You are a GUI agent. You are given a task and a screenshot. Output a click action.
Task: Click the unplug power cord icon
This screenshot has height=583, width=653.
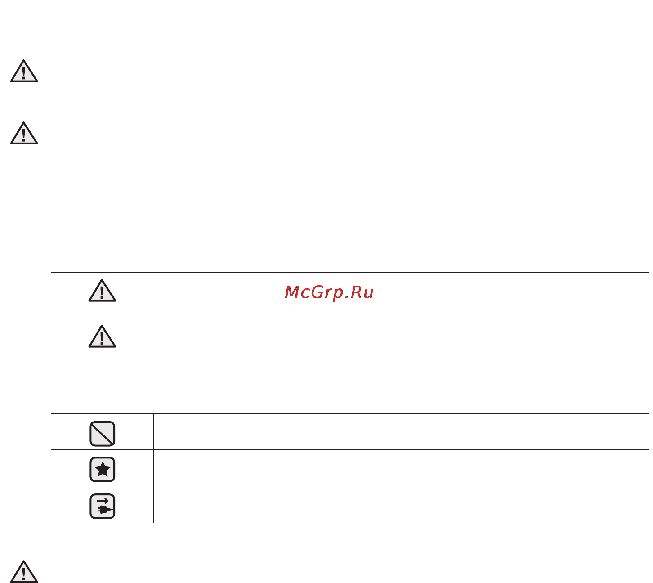[x=103, y=507]
